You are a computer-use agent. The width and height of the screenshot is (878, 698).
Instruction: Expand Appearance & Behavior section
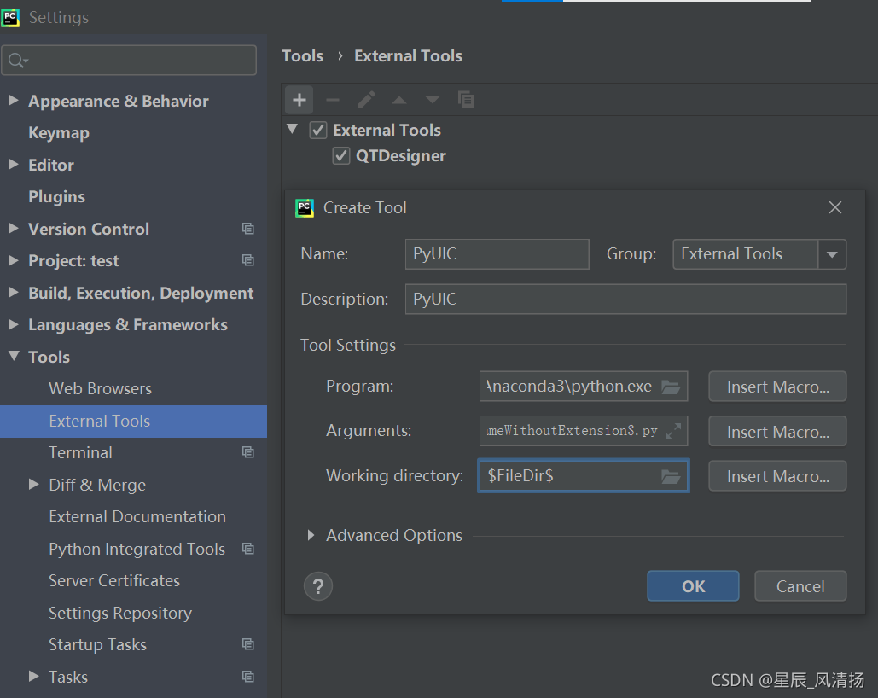coord(14,101)
